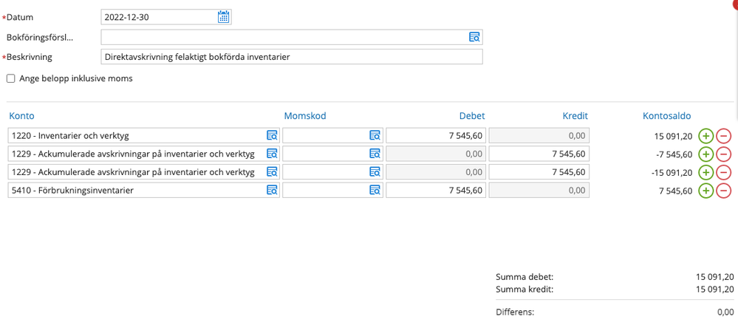Open the calendar date picker icon
738x328 pixels.
[x=223, y=17]
